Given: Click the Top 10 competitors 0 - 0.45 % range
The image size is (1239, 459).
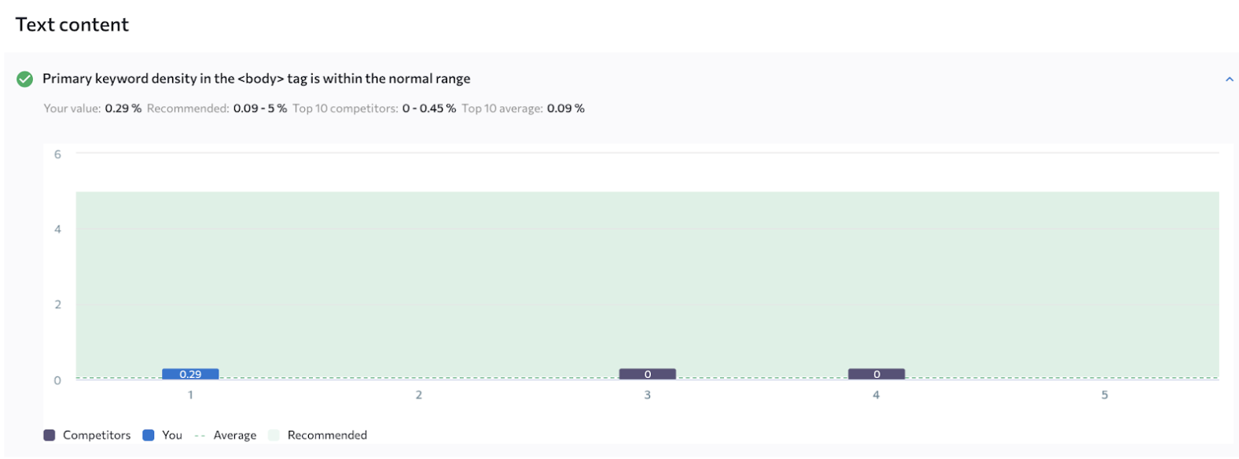Looking at the screenshot, I should click(428, 108).
